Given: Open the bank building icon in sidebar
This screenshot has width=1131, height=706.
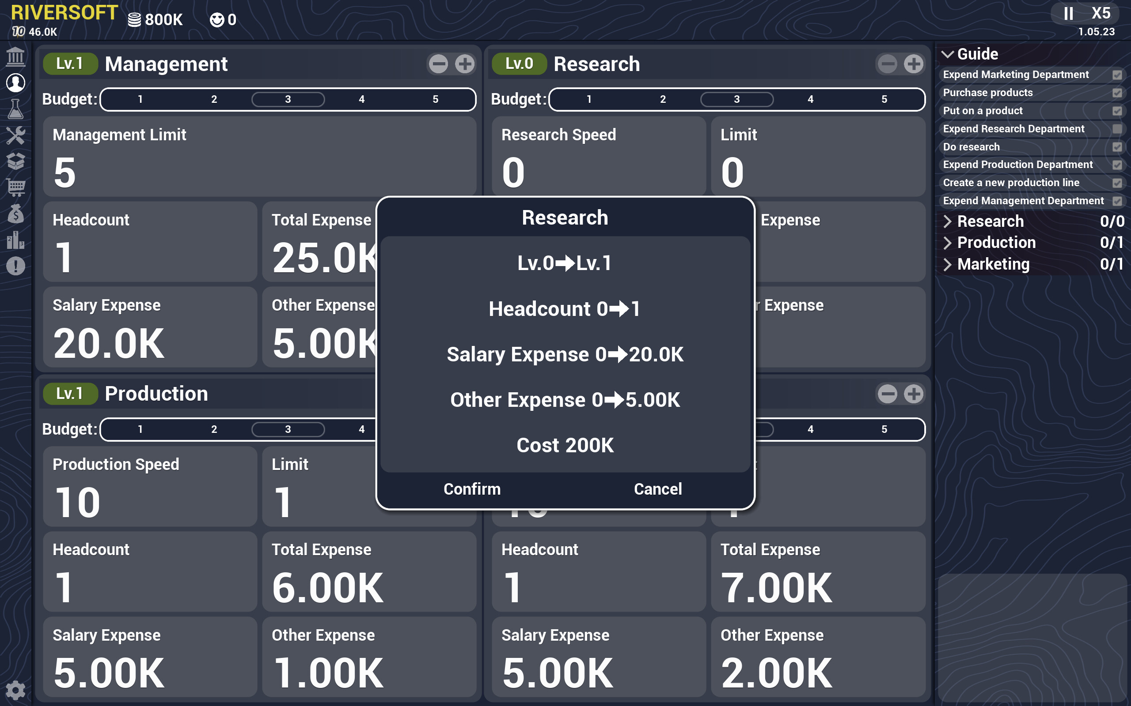Looking at the screenshot, I should tap(15, 56).
